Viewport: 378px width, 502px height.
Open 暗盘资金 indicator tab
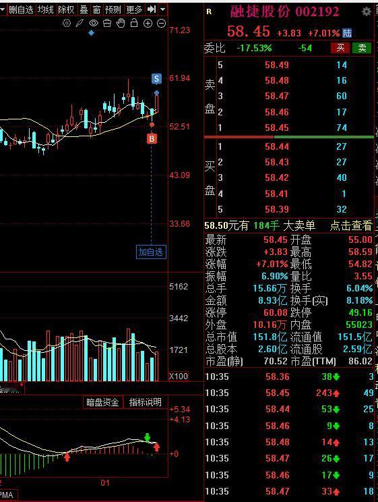pyautogui.click(x=102, y=402)
